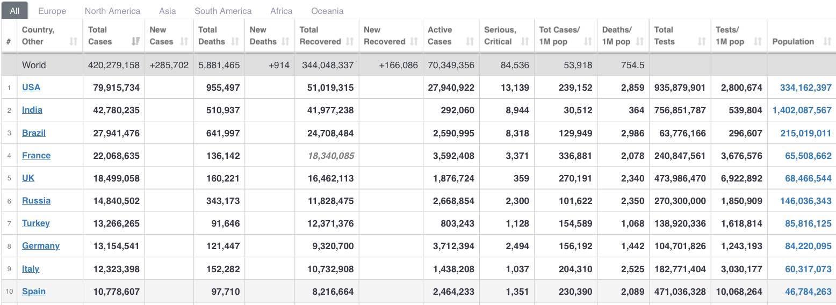Open India population link 1,402,087,567
836x305 pixels.
click(x=802, y=110)
